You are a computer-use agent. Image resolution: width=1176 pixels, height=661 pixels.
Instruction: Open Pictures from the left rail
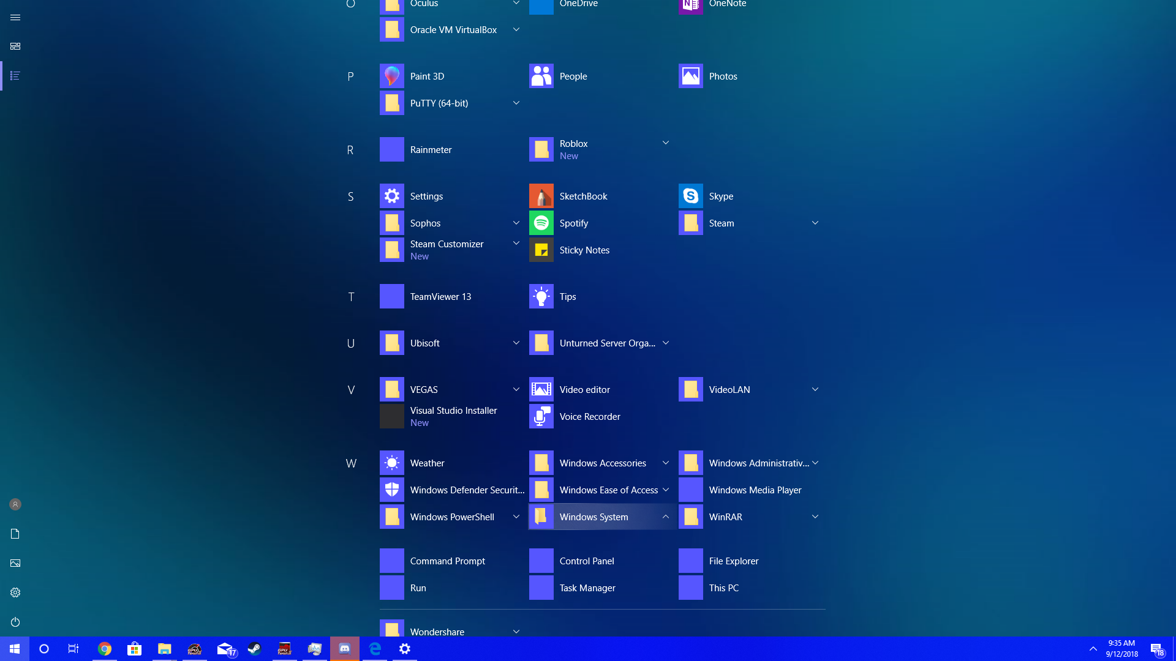point(15,563)
